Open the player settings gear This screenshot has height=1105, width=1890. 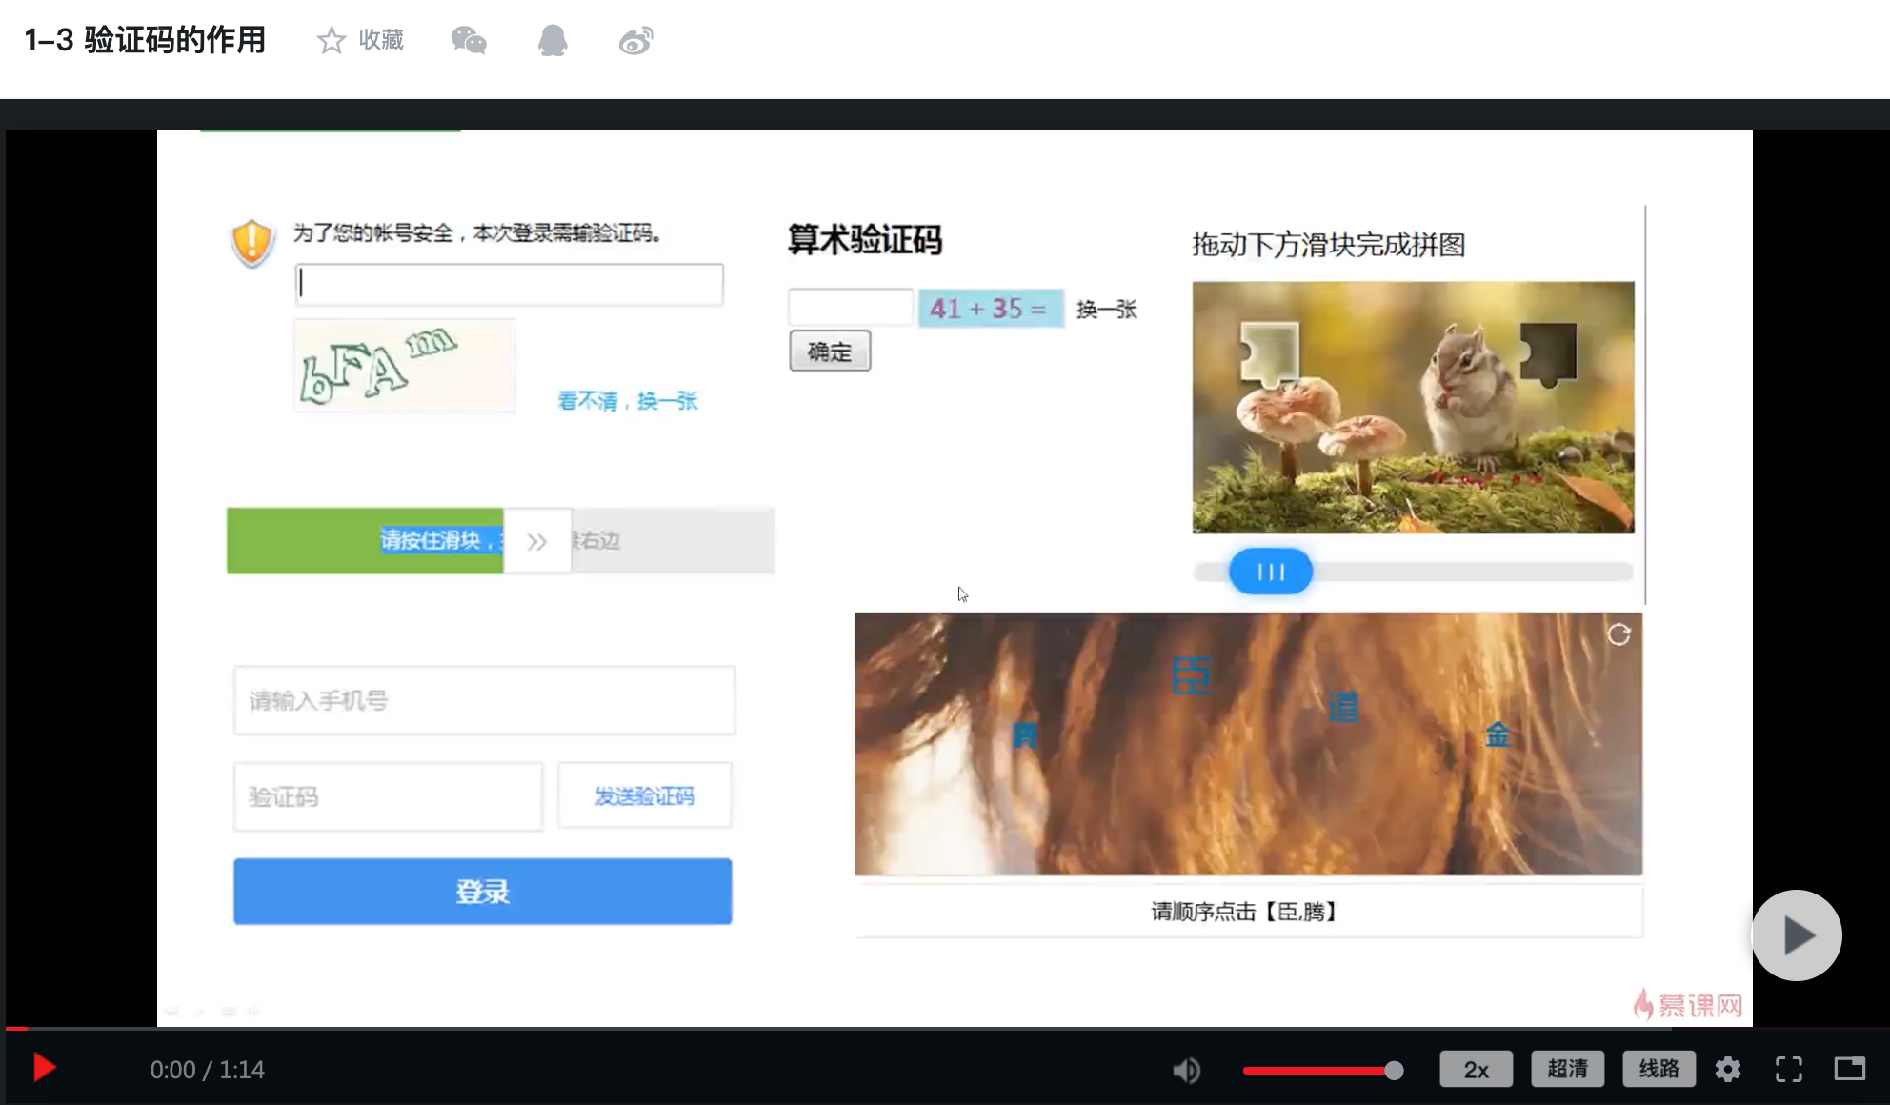pos(1728,1069)
